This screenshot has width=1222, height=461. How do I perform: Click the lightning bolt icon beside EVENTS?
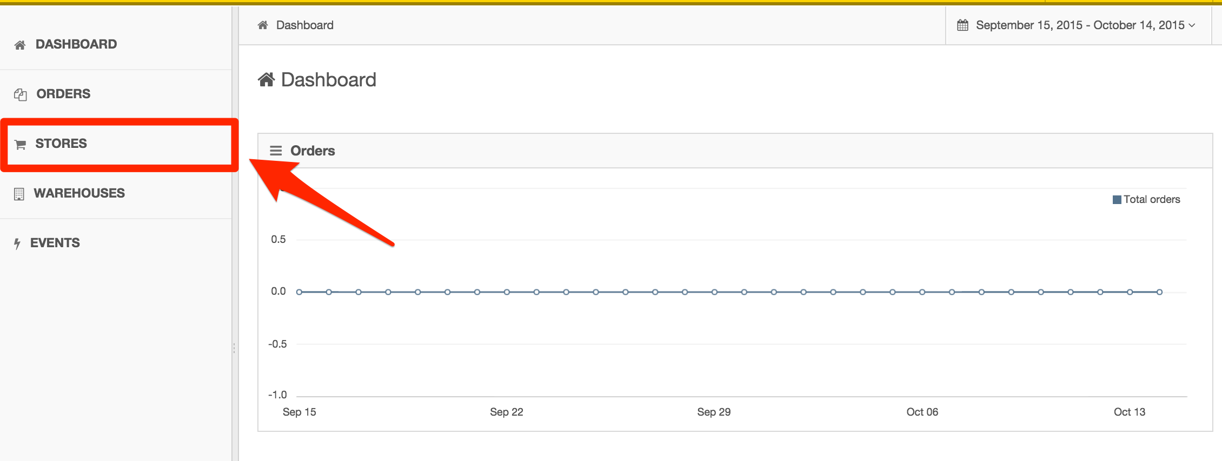click(17, 243)
